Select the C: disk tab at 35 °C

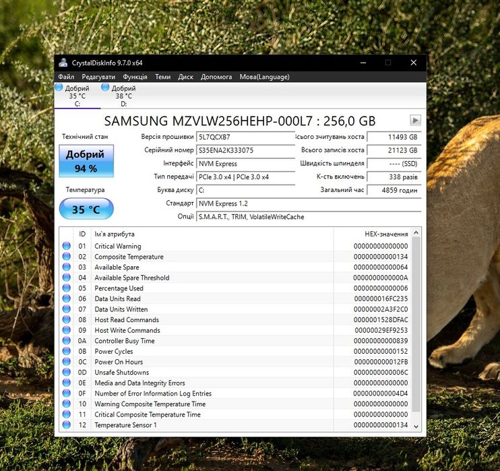pos(77,96)
